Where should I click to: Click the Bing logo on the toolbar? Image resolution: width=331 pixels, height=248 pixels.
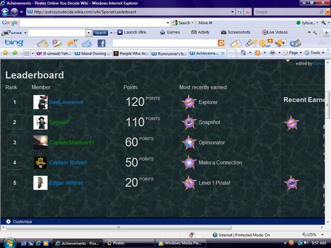14,43
